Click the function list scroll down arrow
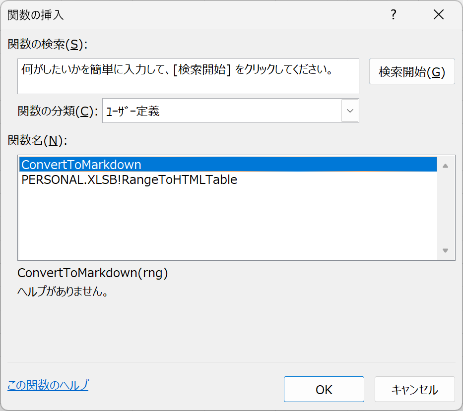This screenshot has height=411, width=463. pos(446,250)
